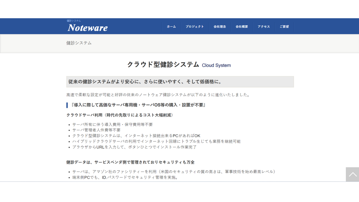The image size is (359, 202).
Task: Click bullet about インターネット接続出来るPCがあればOK
Action: click(x=136, y=136)
